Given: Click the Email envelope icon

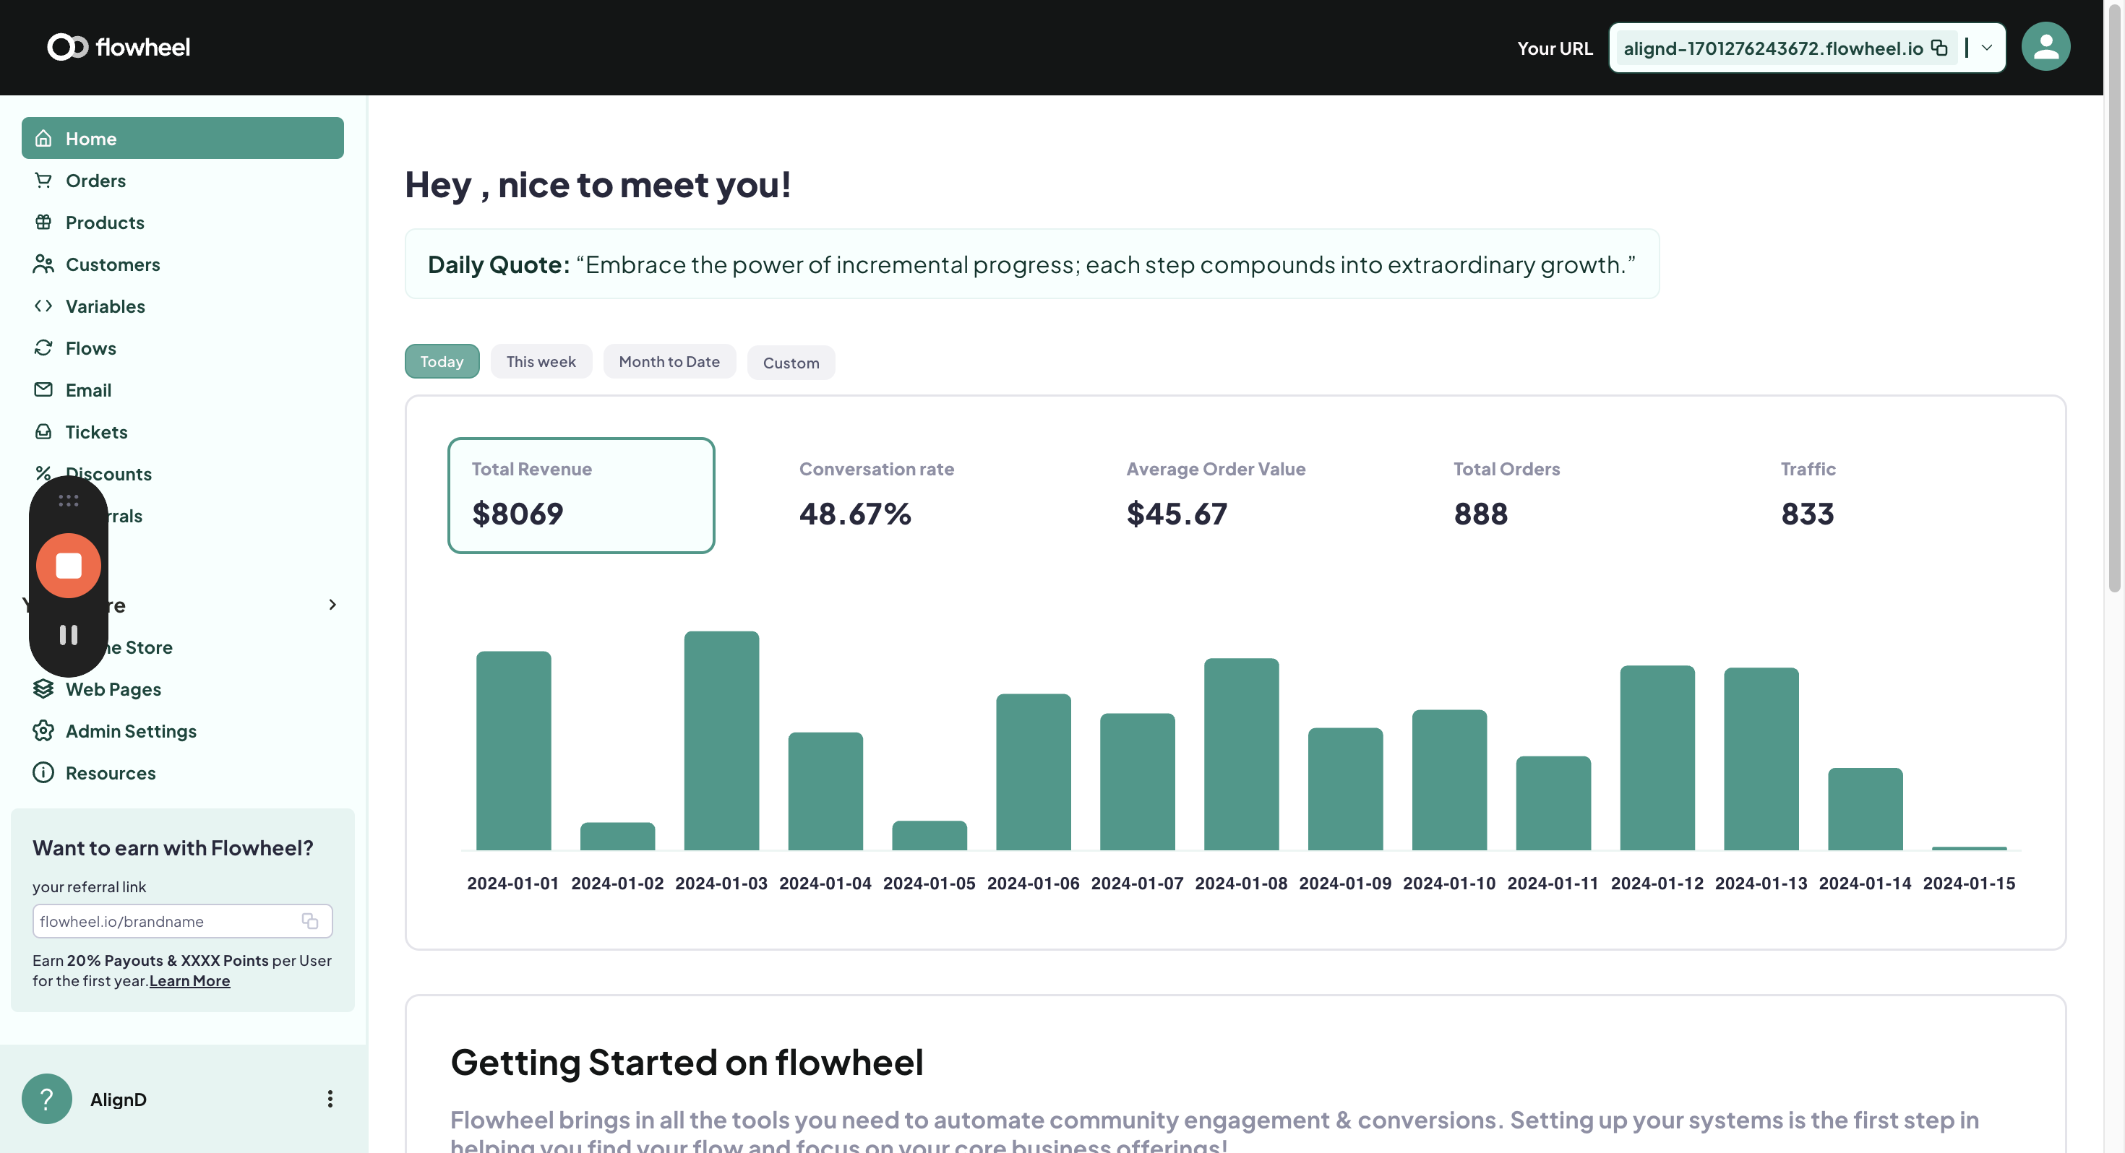Looking at the screenshot, I should [43, 389].
